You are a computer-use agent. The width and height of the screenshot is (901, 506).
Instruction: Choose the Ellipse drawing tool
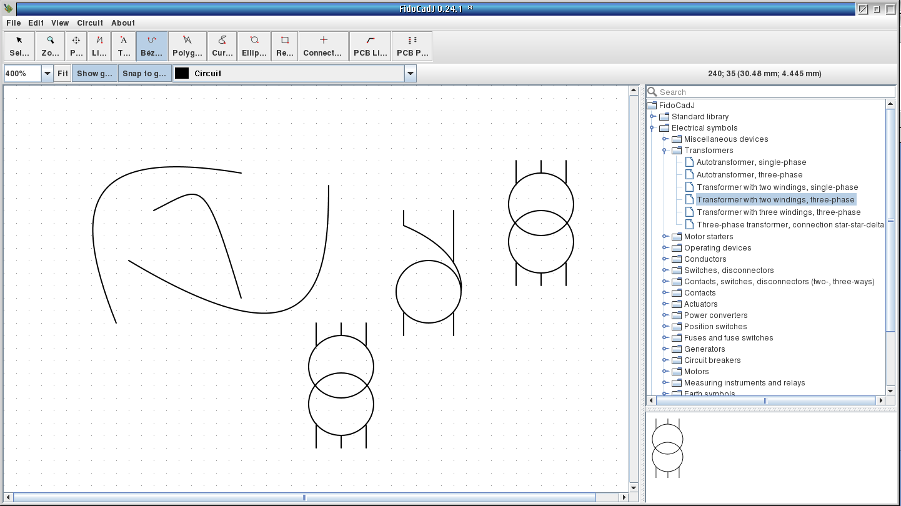254,46
